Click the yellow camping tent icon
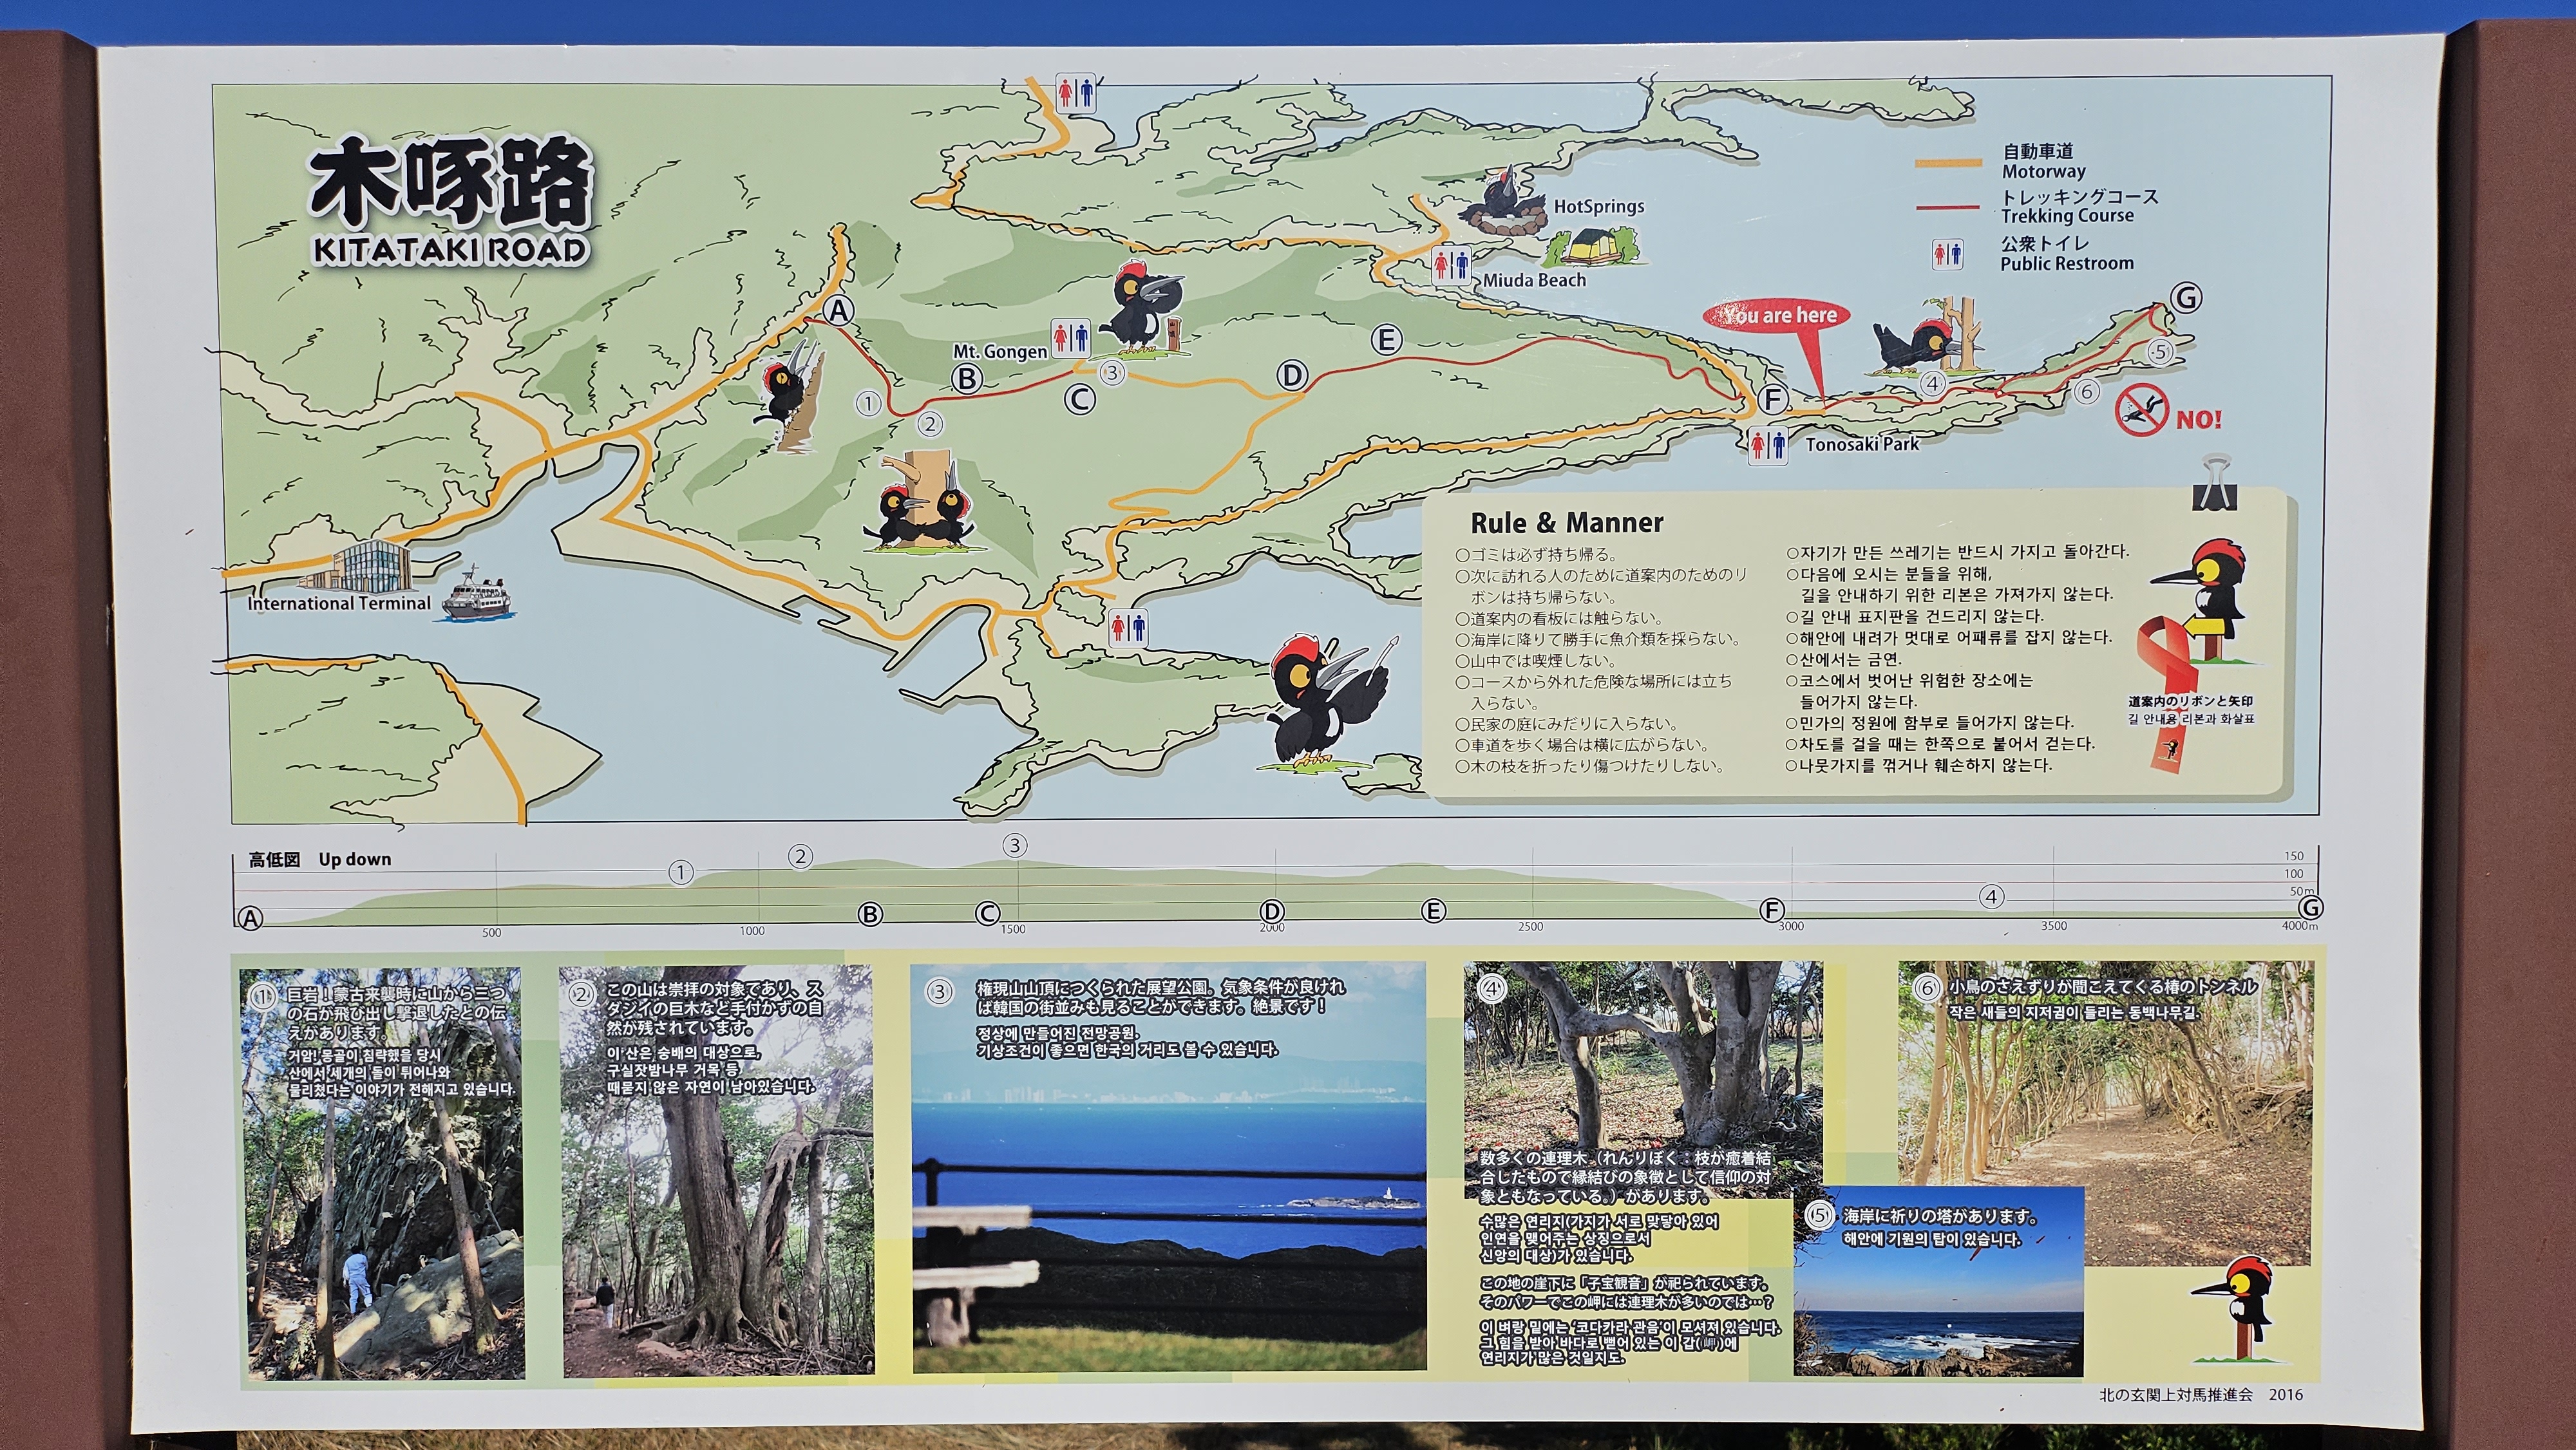The height and width of the screenshot is (1450, 2576). coord(1595,246)
